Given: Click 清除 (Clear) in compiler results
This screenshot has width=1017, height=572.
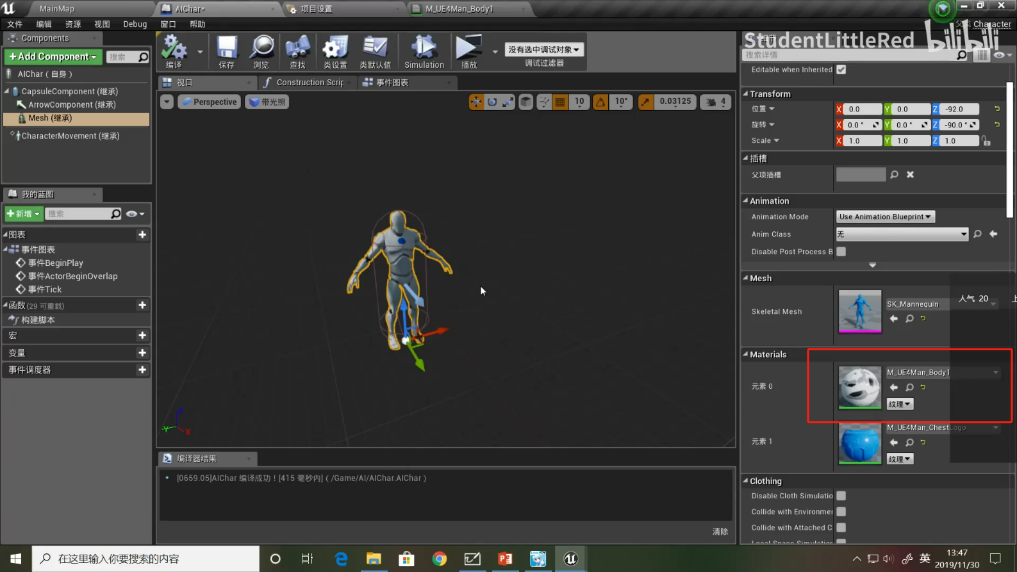Looking at the screenshot, I should coord(720,532).
